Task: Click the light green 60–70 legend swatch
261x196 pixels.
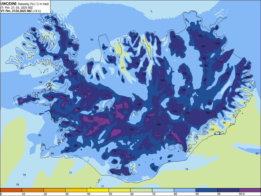Action: pyautogui.click(x=141, y=190)
